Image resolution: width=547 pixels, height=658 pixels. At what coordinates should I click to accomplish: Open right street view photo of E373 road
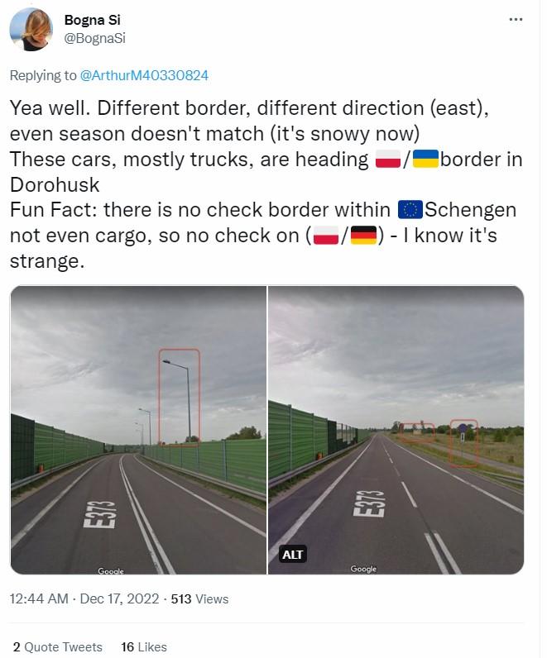396,430
